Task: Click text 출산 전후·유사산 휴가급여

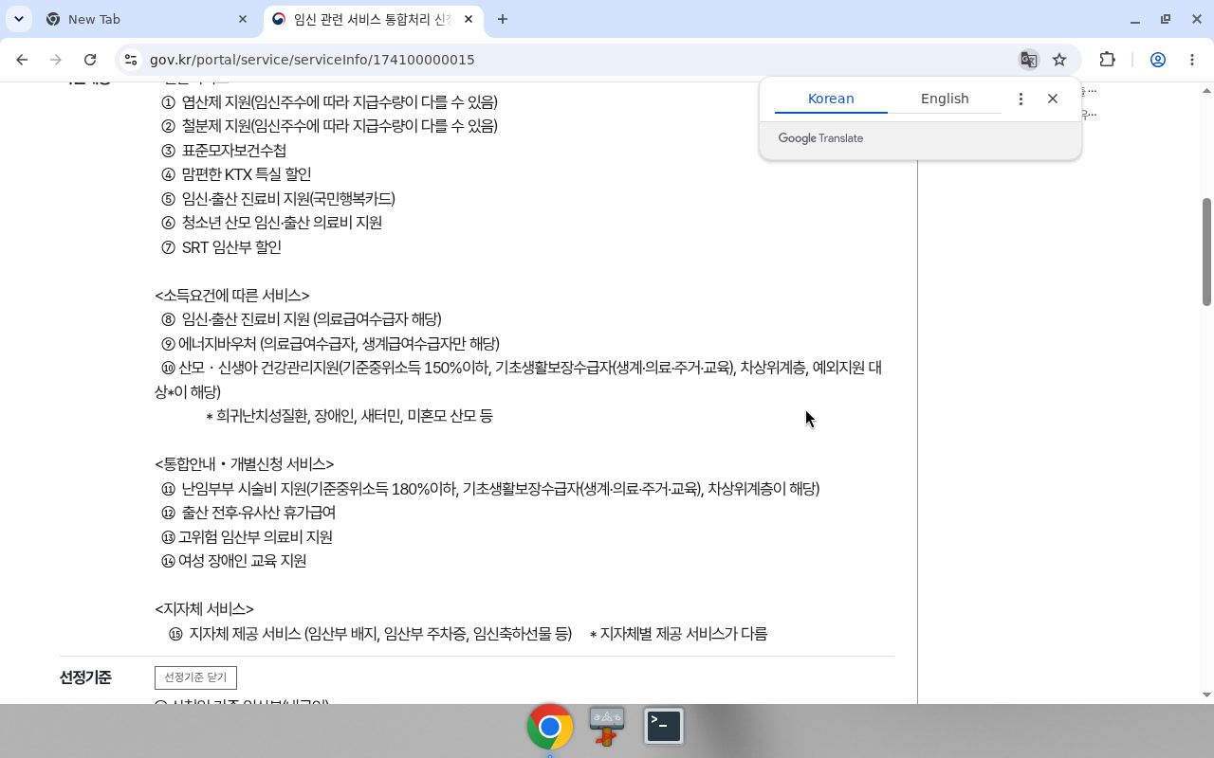Action: coord(259,513)
